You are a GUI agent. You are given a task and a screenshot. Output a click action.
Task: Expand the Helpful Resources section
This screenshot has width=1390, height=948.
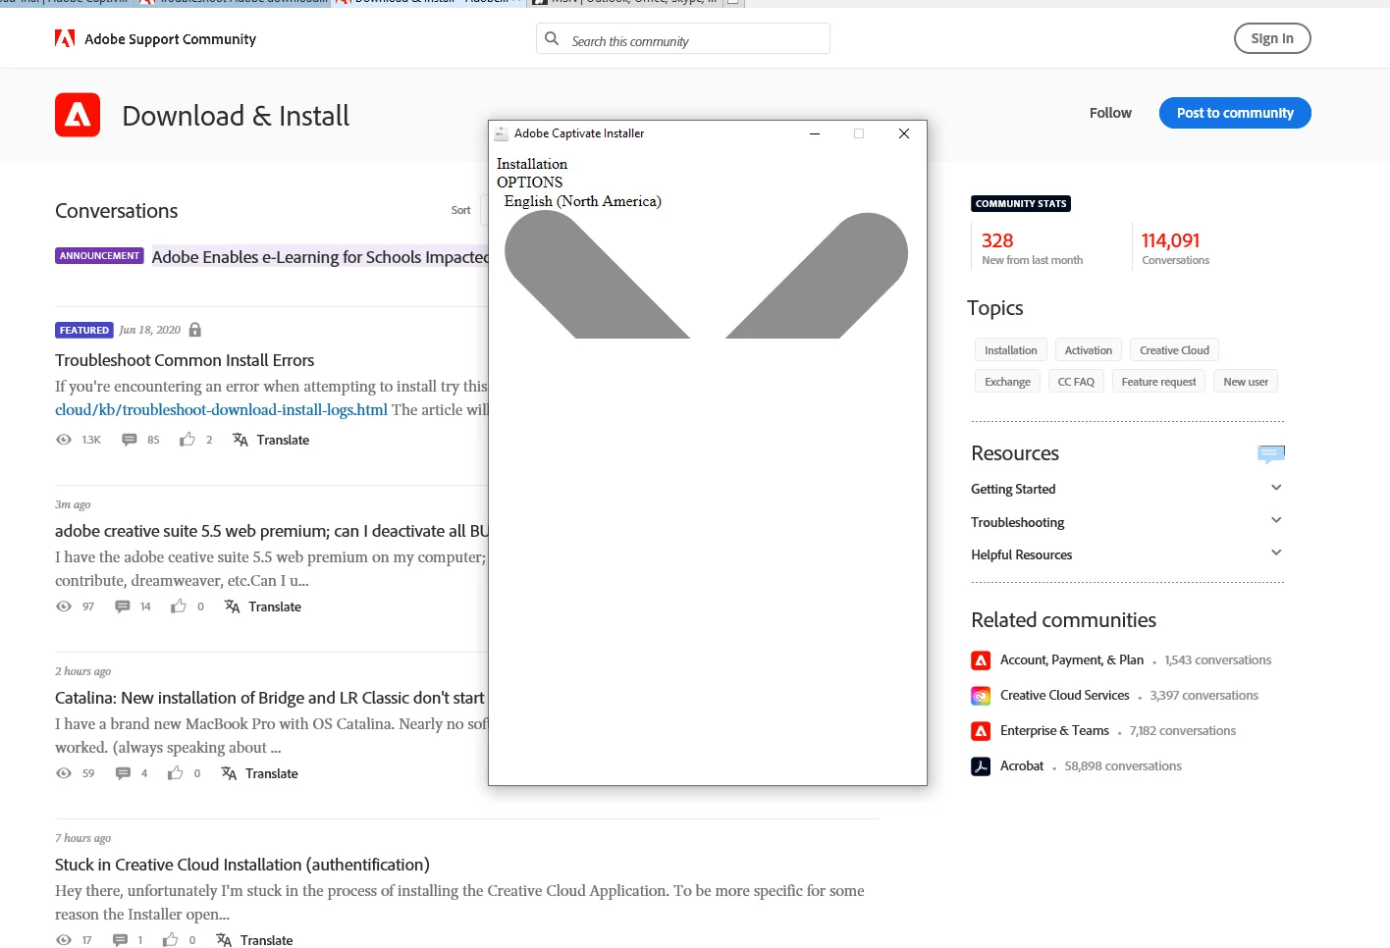point(1276,553)
